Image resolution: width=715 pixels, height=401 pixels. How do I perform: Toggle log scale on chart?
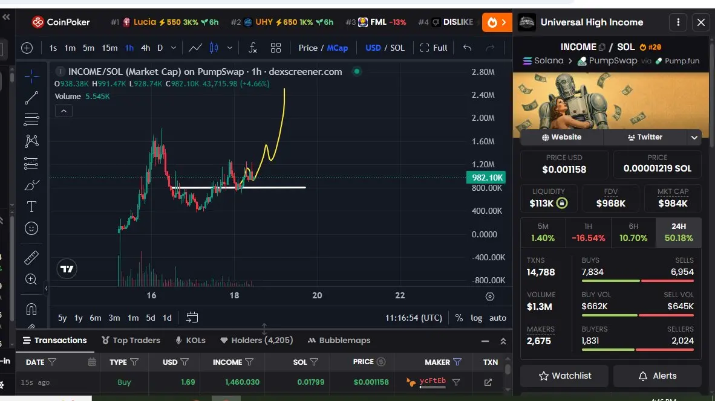tap(476, 318)
